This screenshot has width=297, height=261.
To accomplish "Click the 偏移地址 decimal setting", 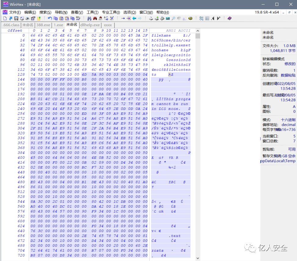I will pyautogui.click(x=279, y=125).
